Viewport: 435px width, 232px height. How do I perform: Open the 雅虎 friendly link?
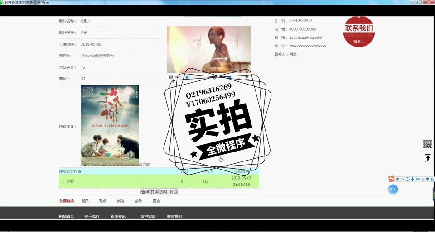103,201
